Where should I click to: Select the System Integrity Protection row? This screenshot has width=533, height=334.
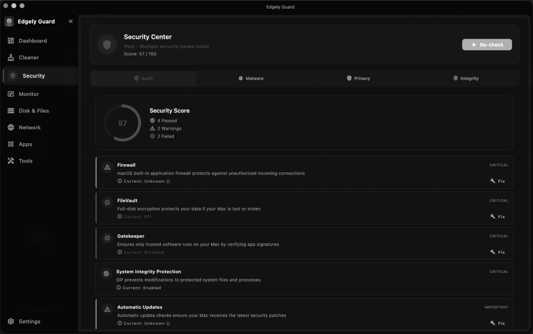click(304, 279)
